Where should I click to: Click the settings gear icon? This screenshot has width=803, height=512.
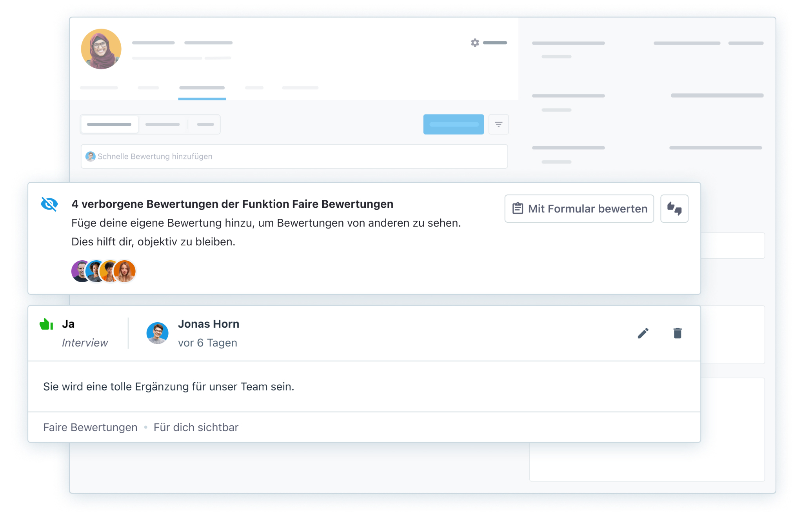tap(475, 43)
